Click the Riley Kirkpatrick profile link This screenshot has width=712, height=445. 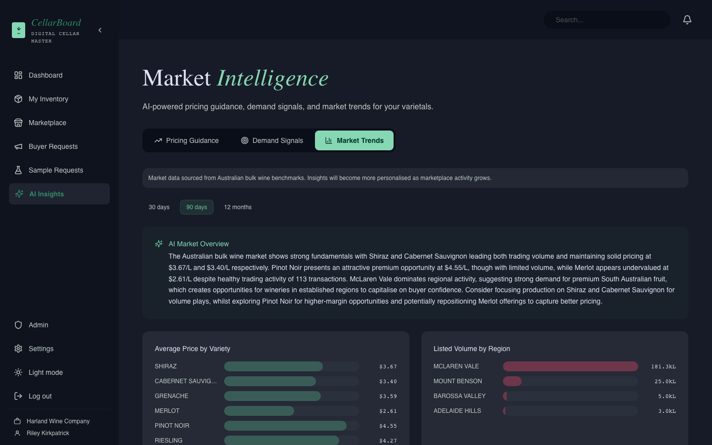47,433
